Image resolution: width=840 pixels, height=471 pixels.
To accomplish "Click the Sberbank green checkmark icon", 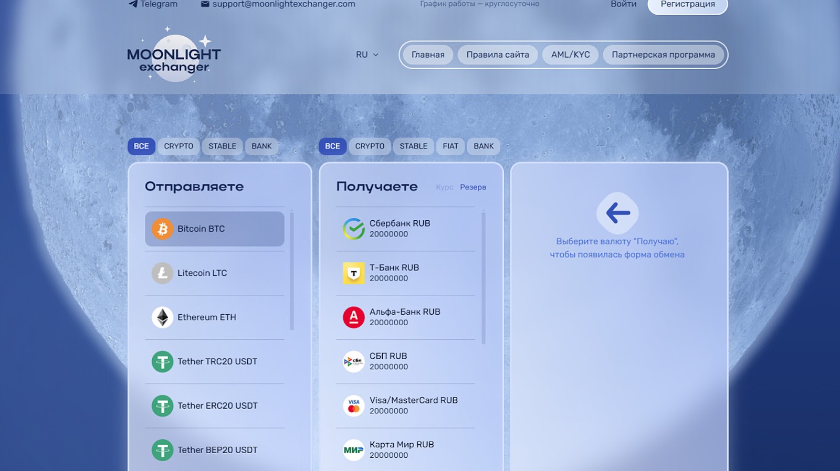I will [354, 229].
